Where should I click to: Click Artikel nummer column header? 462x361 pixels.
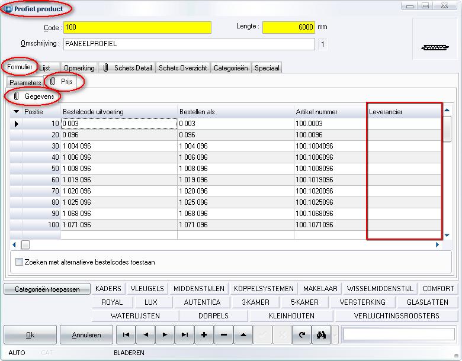click(331, 112)
